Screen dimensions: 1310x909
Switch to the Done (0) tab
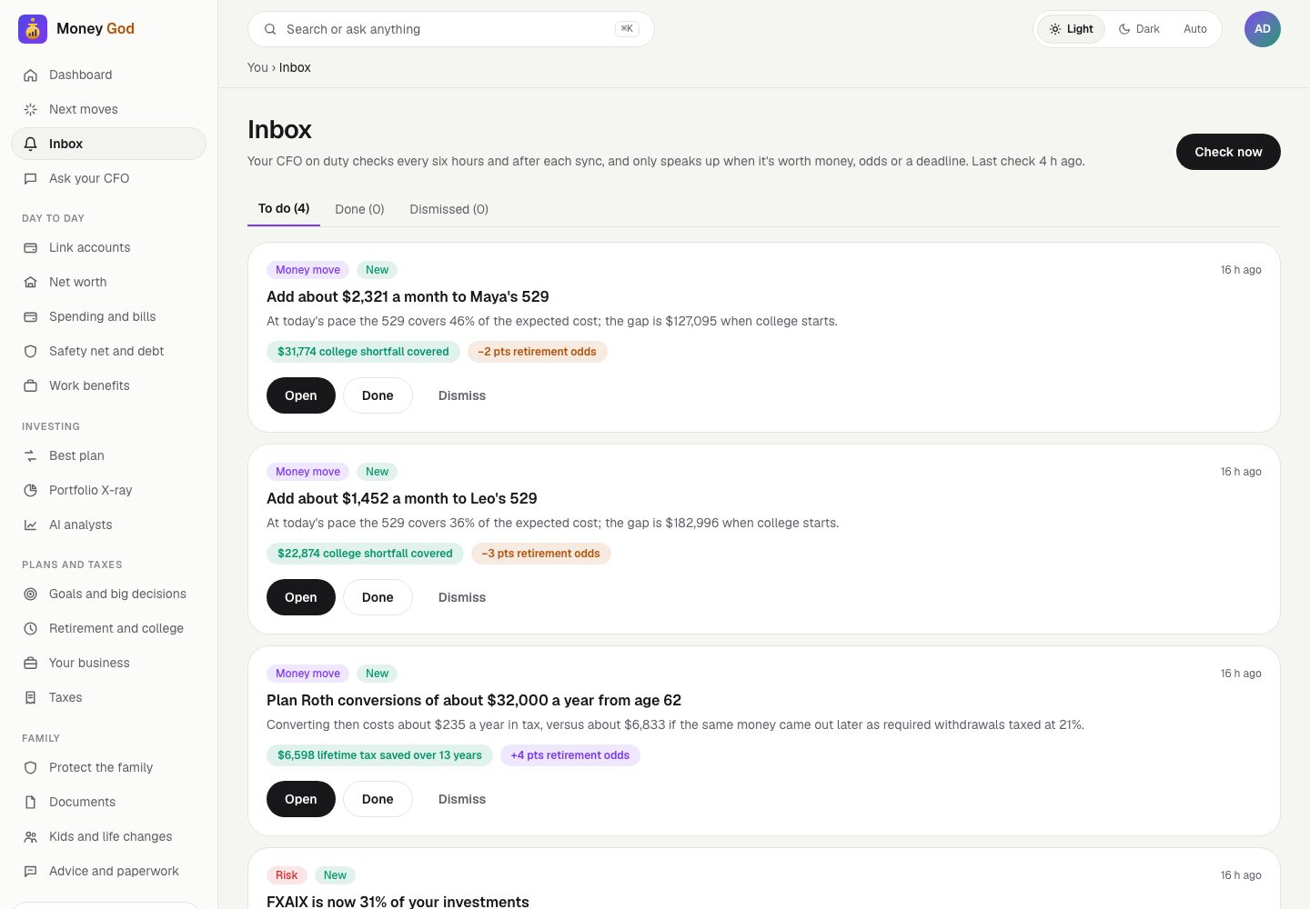tap(359, 209)
